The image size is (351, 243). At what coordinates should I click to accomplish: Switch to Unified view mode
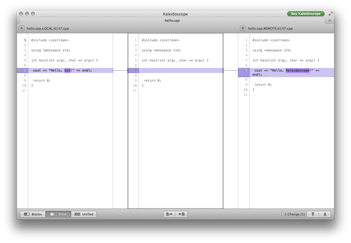pos(84,214)
